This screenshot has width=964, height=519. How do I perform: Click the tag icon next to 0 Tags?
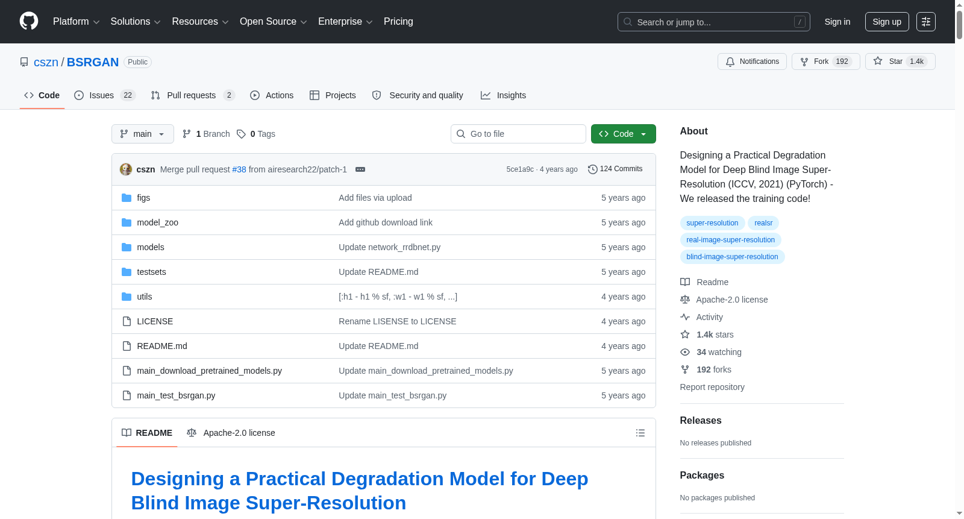pyautogui.click(x=241, y=134)
